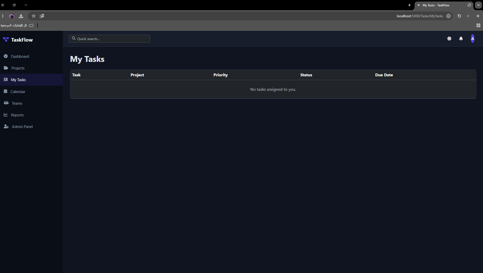
Task: Open notifications bell
Action: click(461, 39)
